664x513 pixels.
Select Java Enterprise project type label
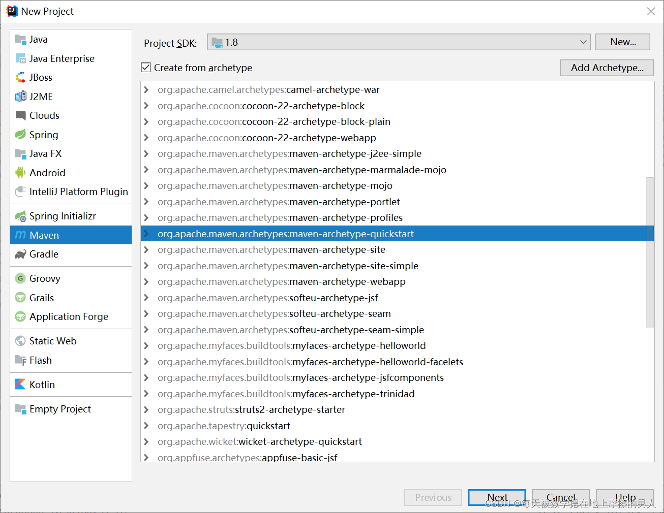[62, 58]
